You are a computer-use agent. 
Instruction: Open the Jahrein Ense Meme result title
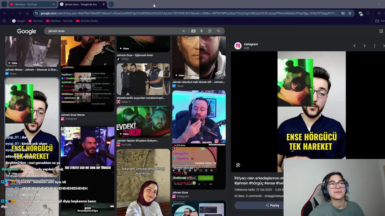pyautogui.click(x=73, y=115)
